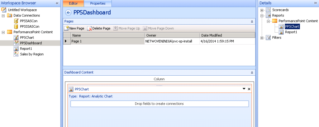This screenshot has height=127, width=319.
Task: Sort pages by the Owner column header
Action: (x=172, y=35)
